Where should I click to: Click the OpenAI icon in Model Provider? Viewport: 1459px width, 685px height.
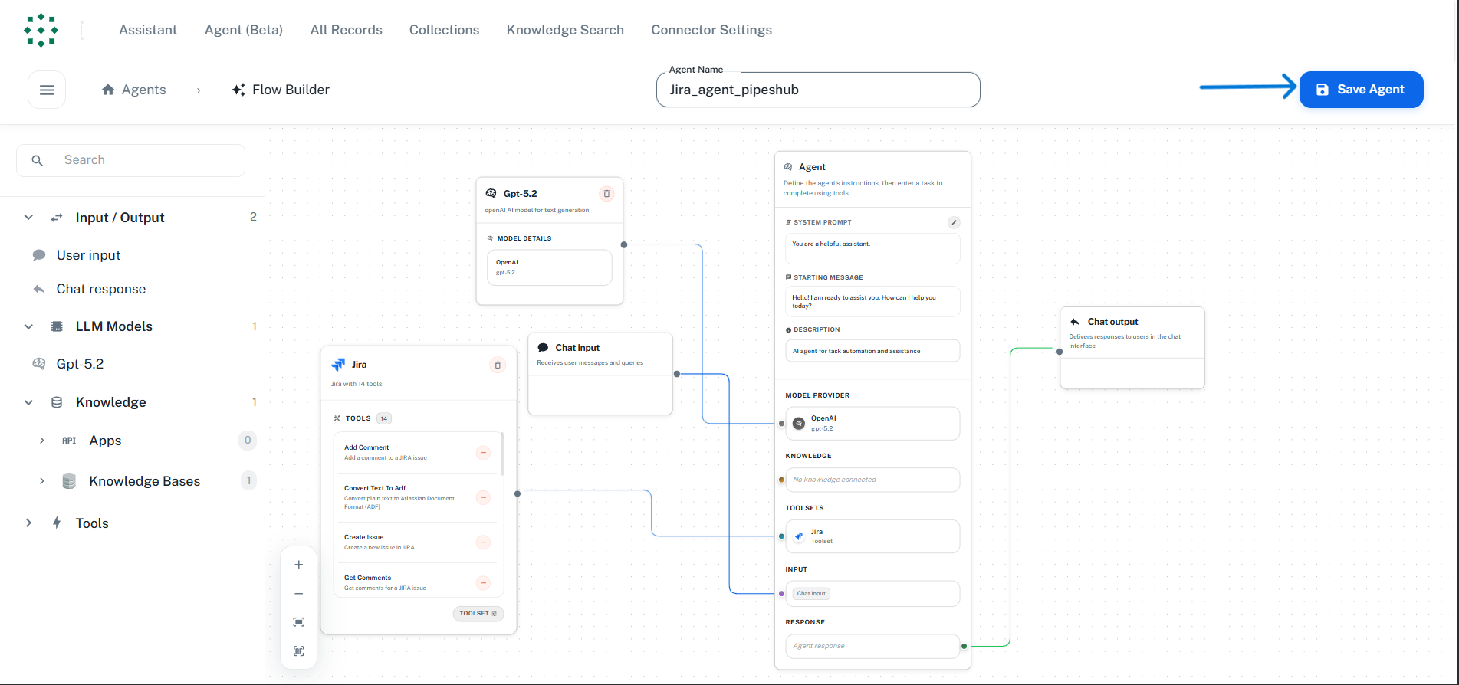coord(799,423)
